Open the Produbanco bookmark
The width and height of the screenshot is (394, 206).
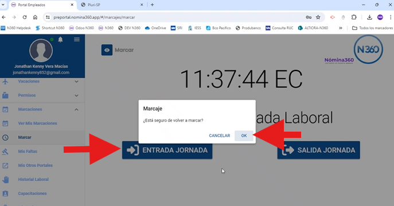click(x=248, y=28)
